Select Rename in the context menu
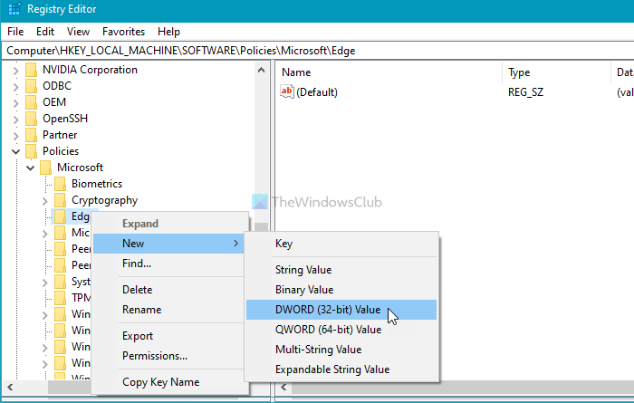 pos(168,310)
